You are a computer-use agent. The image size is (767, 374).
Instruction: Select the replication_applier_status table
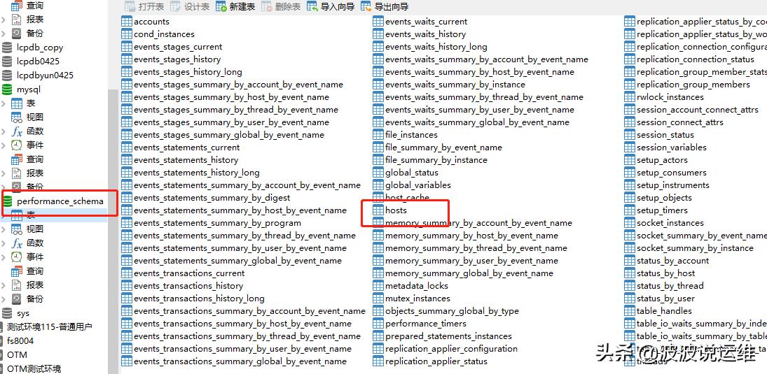pyautogui.click(x=436, y=361)
